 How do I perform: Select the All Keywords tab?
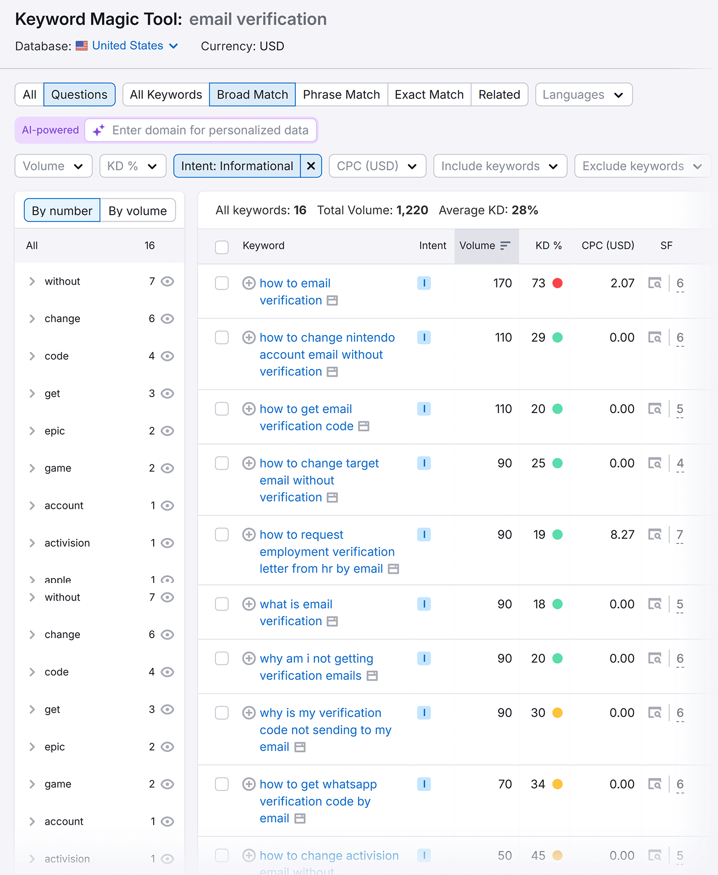[x=166, y=95]
